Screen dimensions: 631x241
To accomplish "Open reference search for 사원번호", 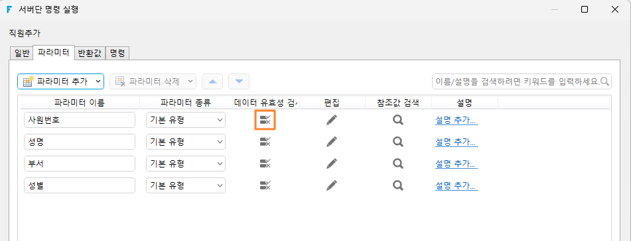I will [398, 120].
